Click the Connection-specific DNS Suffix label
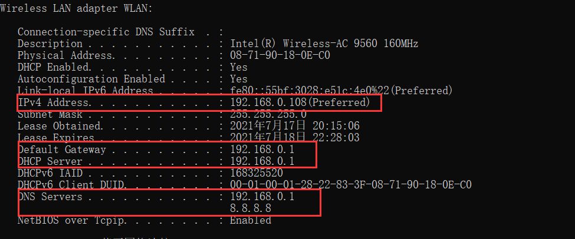The height and width of the screenshot is (239, 575). pos(106,32)
